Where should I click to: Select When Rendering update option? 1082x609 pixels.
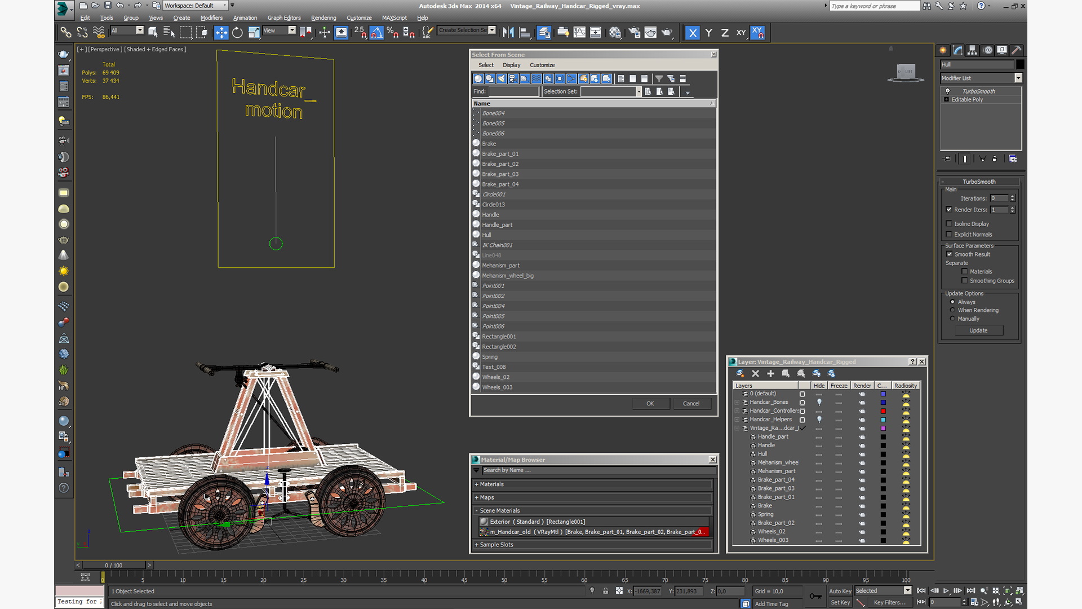[x=953, y=310]
